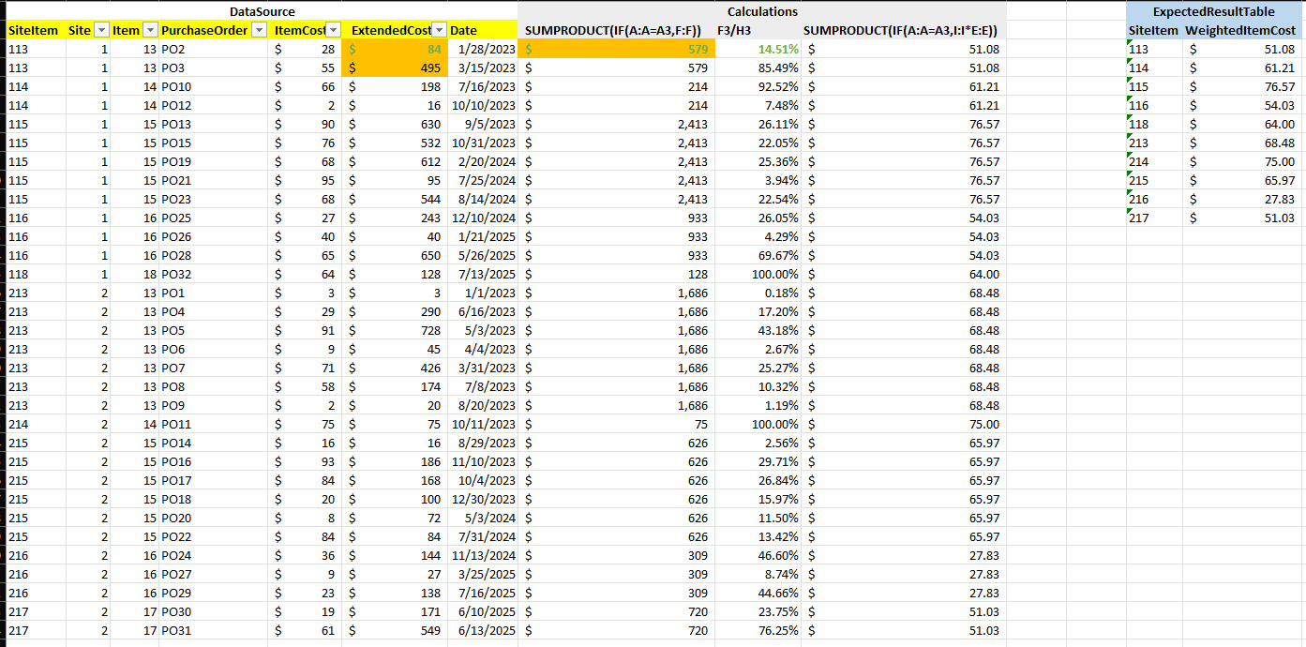Select the SUMPRODUCT(IF(A:A=A3,F:F)) header cell
Screen dimensions: 1306x647
pos(616,30)
